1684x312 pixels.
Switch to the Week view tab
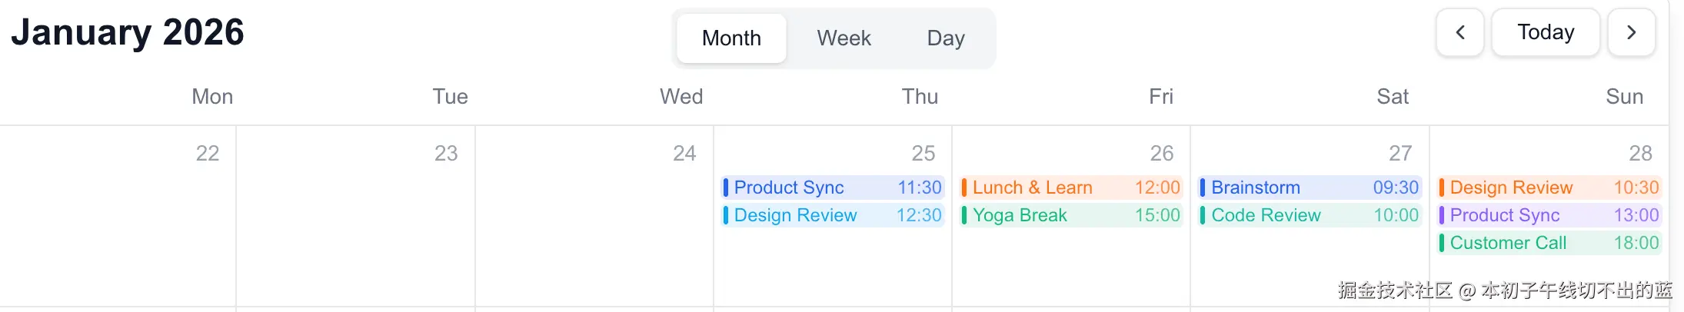coord(844,38)
